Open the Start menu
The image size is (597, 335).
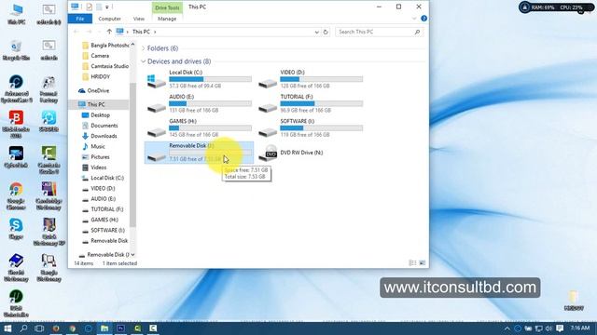7,328
